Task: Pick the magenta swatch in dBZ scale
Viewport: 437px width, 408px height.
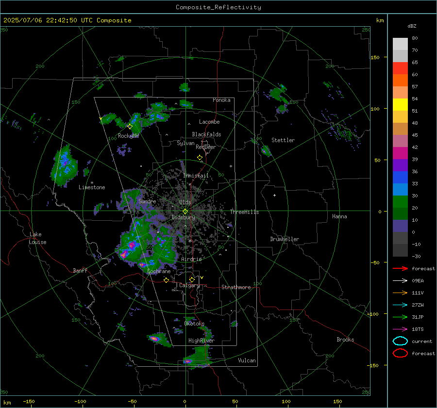Action: (x=400, y=153)
